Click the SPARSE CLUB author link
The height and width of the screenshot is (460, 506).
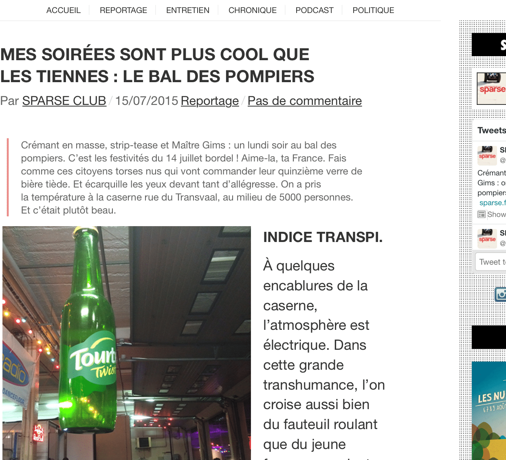[x=64, y=101]
